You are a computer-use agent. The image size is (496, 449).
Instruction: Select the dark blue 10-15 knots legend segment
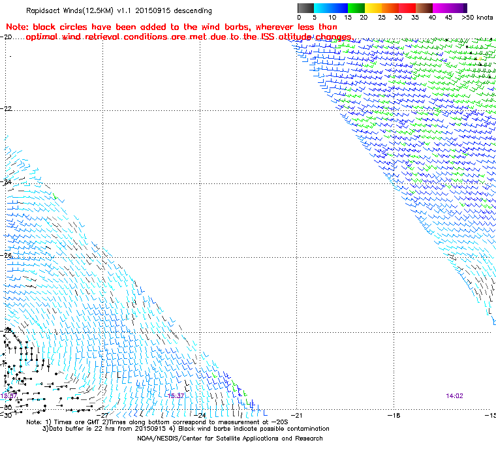339,8
